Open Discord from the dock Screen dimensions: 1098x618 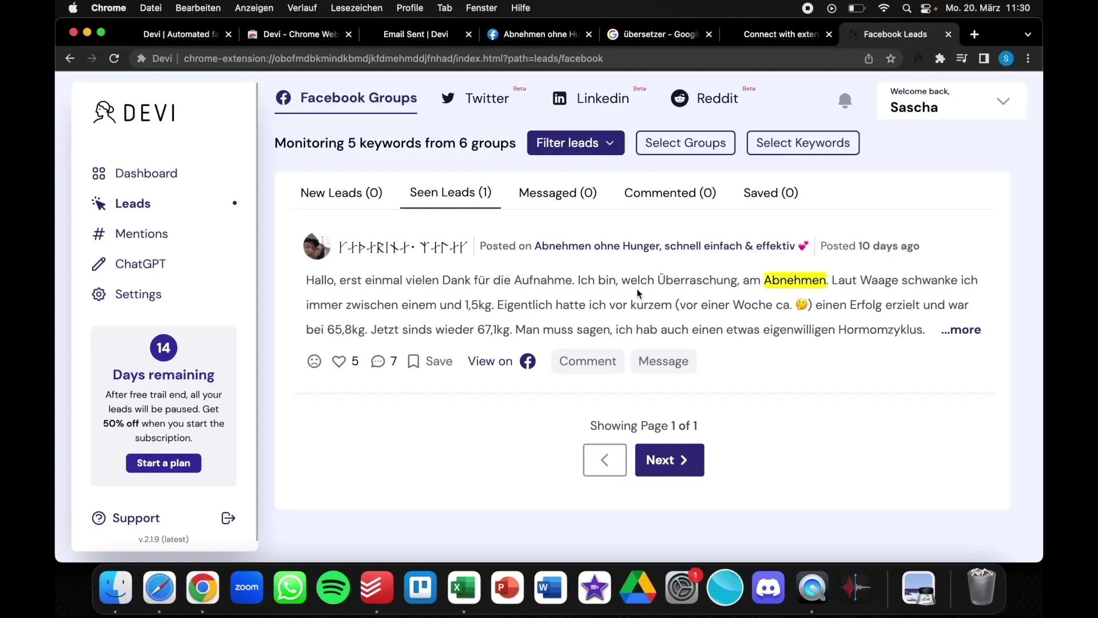pyautogui.click(x=768, y=588)
